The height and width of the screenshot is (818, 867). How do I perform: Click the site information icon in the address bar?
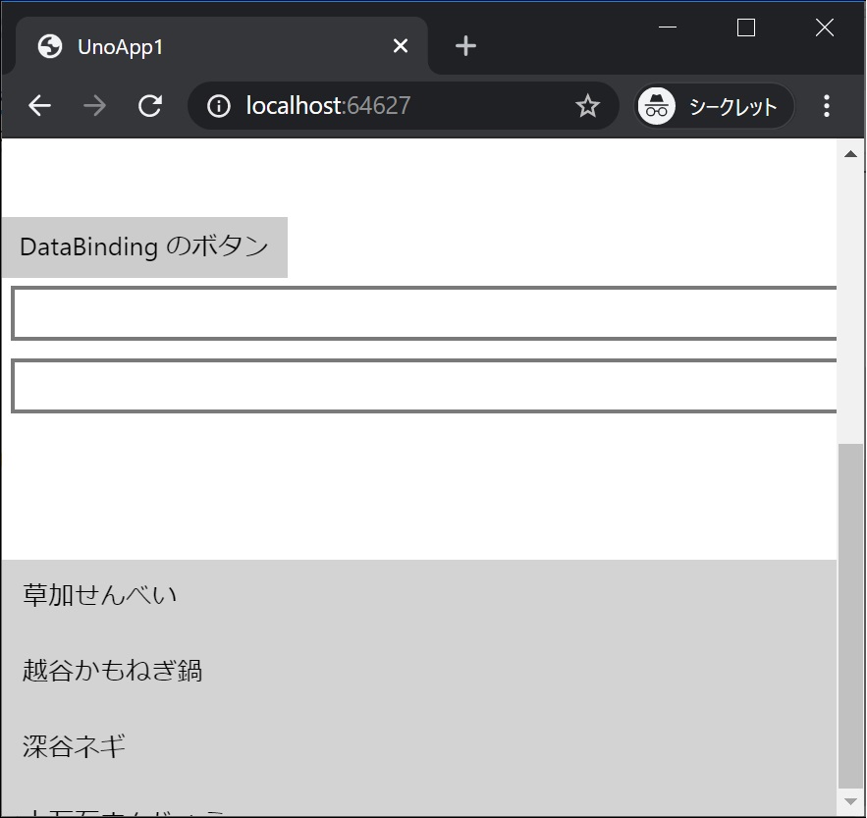tap(218, 105)
